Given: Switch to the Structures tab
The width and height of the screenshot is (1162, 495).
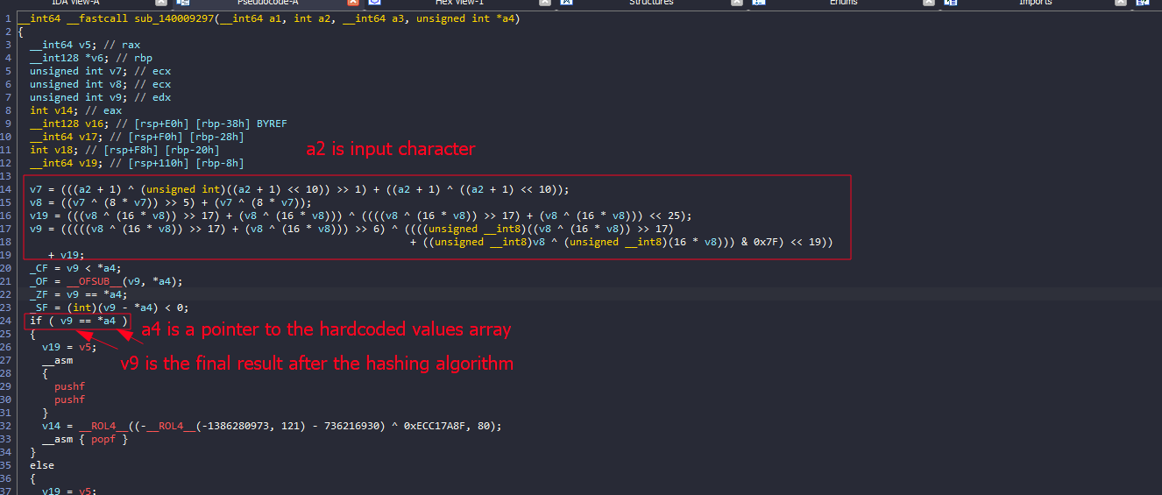Looking at the screenshot, I should click(651, 4).
